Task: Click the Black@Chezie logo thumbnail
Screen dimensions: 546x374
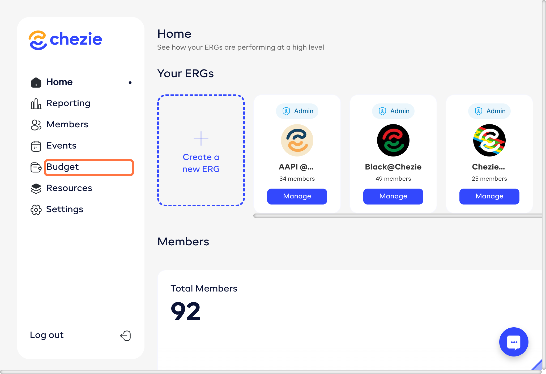Action: click(x=393, y=140)
